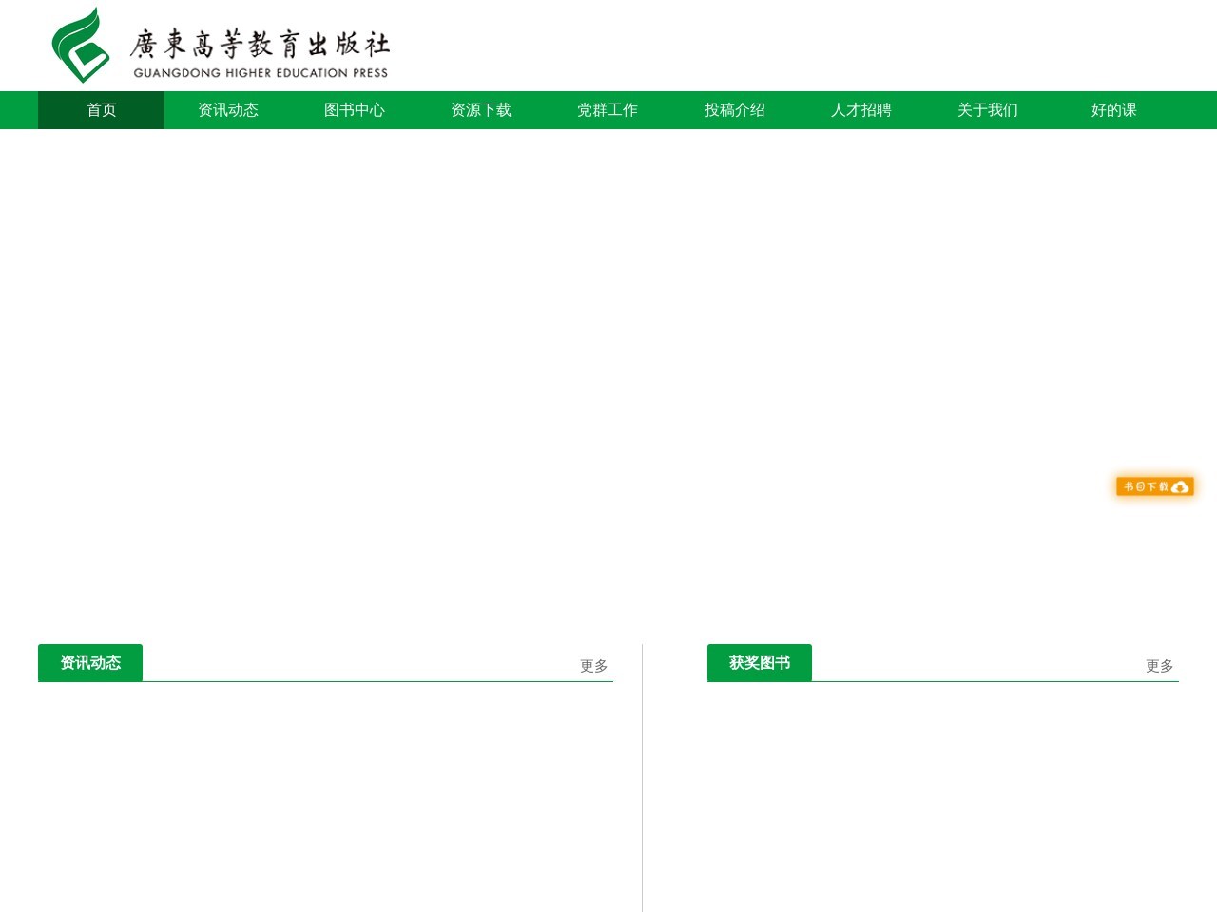This screenshot has width=1217, height=912.
Task: Open the 好的课 courses page
Action: tap(1113, 110)
